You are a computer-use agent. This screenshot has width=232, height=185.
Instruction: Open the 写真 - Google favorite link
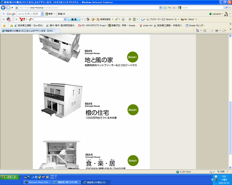[x=122, y=25]
